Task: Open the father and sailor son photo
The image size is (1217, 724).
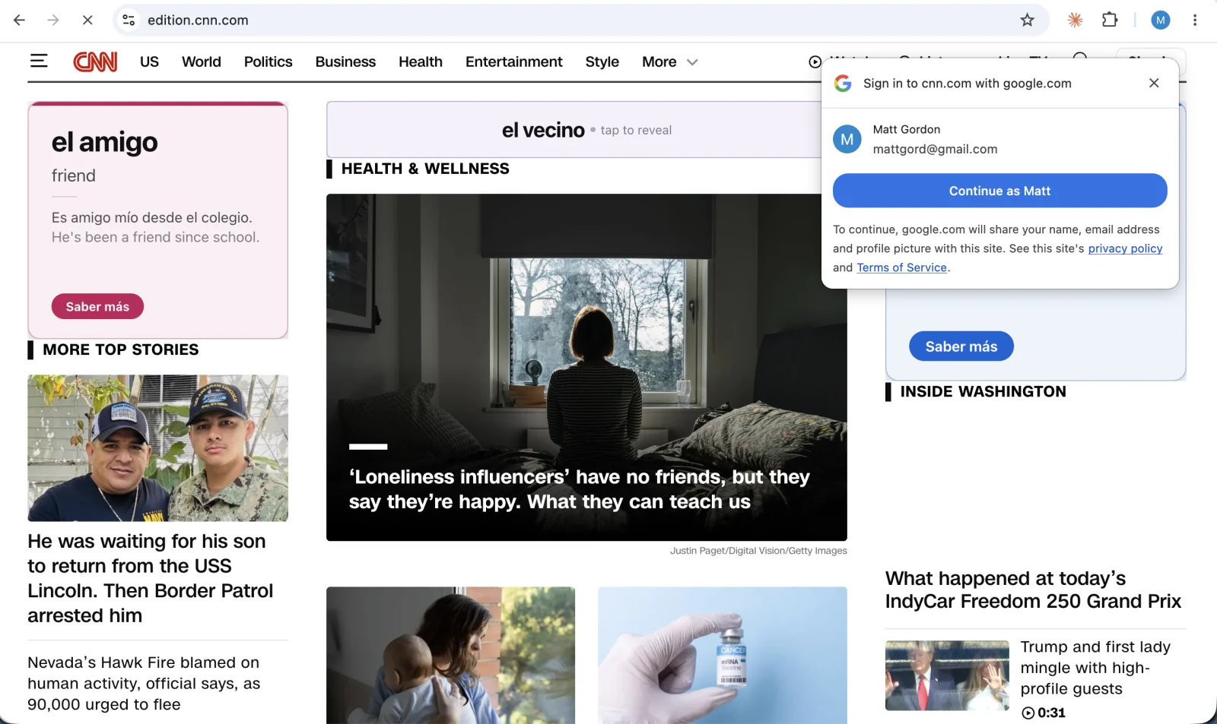Action: [x=158, y=448]
